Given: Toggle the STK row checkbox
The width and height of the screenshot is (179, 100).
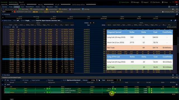Looking at the screenshot, I should (x=5, y=87).
